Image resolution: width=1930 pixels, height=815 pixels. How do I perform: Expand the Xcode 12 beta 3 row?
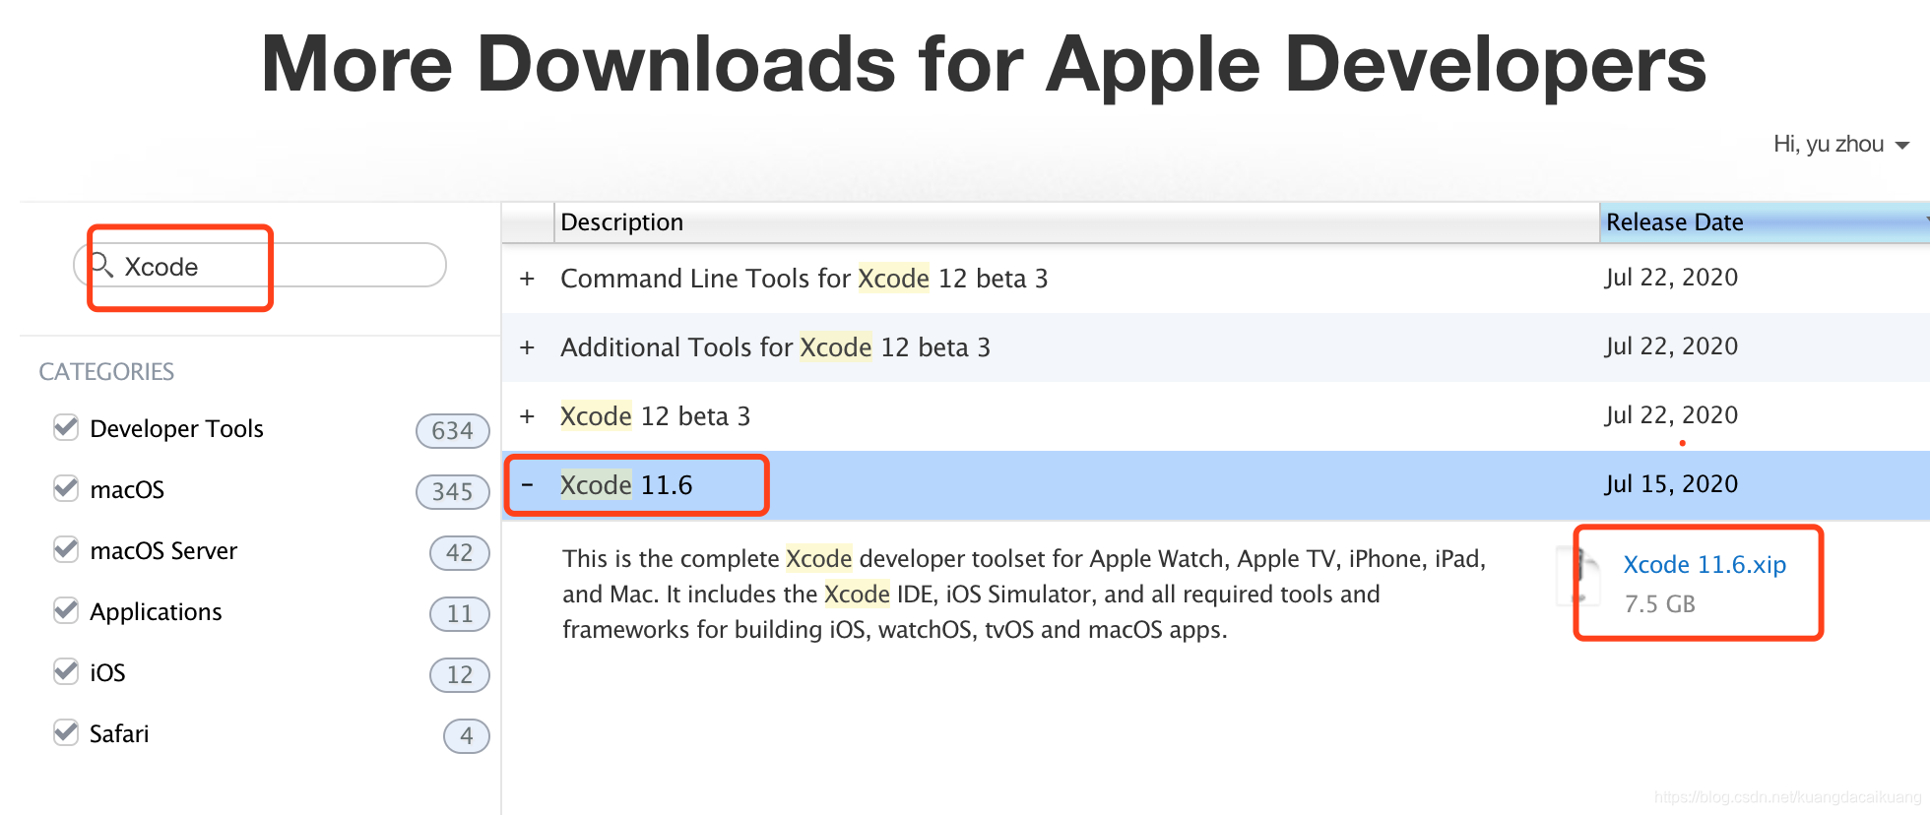[528, 416]
